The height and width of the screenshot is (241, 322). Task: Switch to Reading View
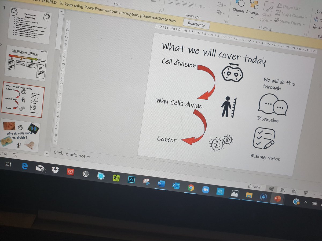[294, 191]
